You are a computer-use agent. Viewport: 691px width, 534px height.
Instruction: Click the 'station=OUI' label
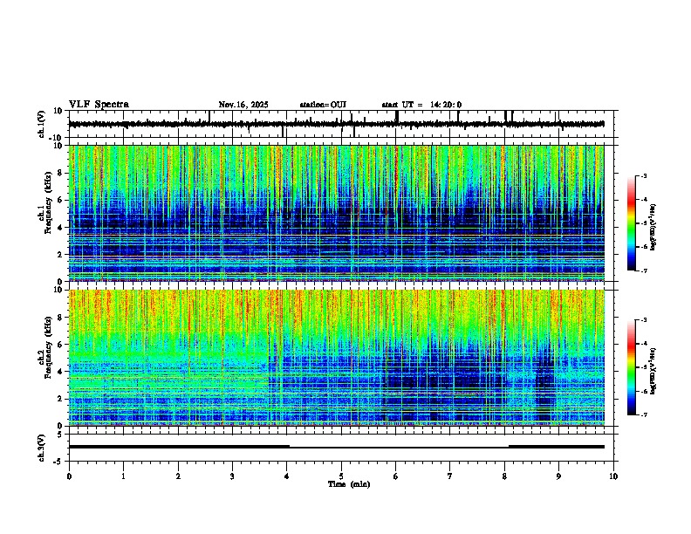click(323, 105)
